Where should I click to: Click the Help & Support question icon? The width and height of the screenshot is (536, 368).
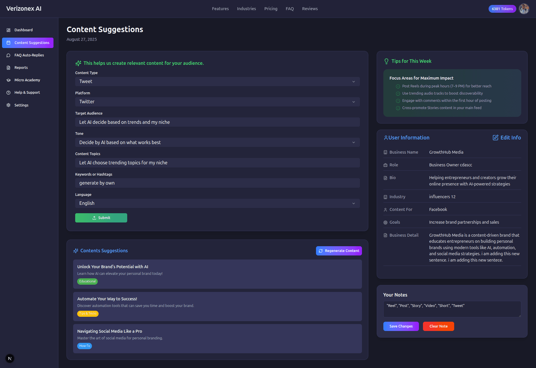pyautogui.click(x=8, y=93)
